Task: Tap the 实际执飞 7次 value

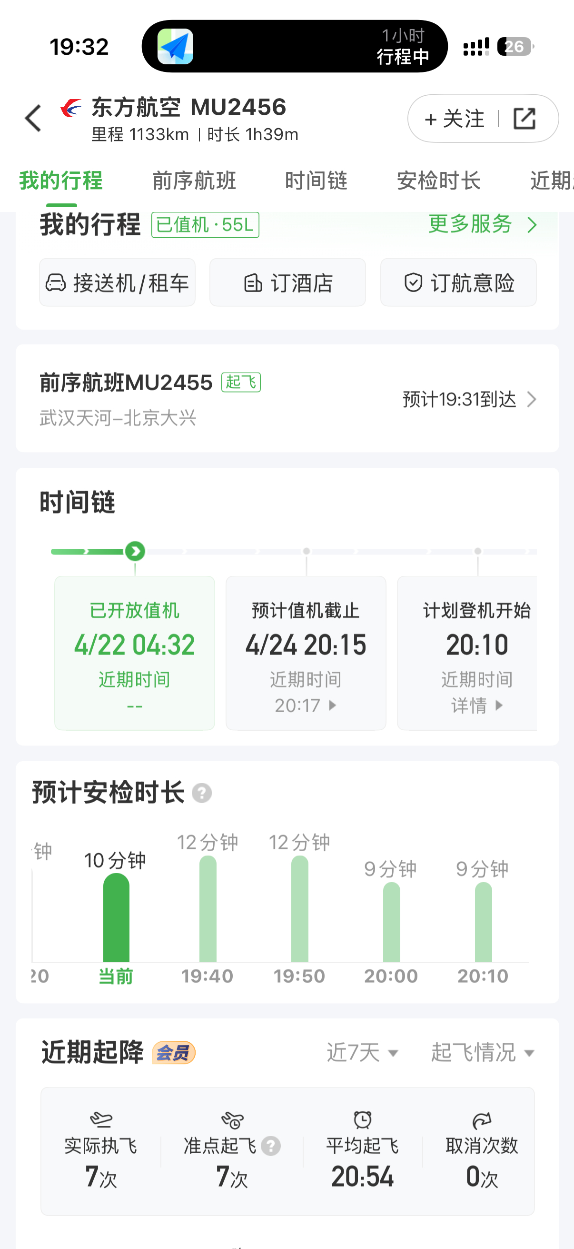Action: click(x=101, y=1177)
